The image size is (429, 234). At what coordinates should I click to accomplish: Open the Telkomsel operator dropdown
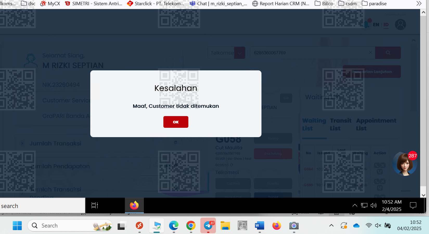coord(226,53)
